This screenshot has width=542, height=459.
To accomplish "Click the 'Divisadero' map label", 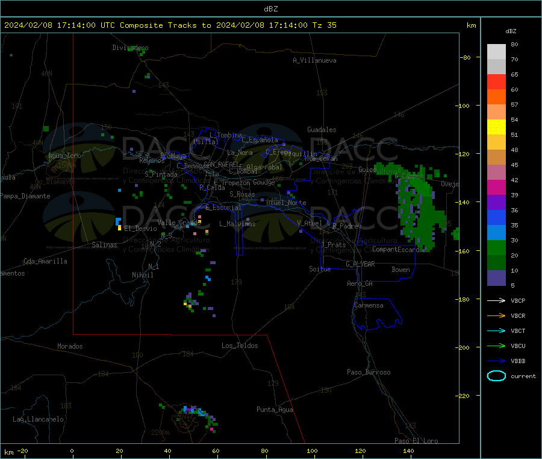I will click(x=130, y=48).
